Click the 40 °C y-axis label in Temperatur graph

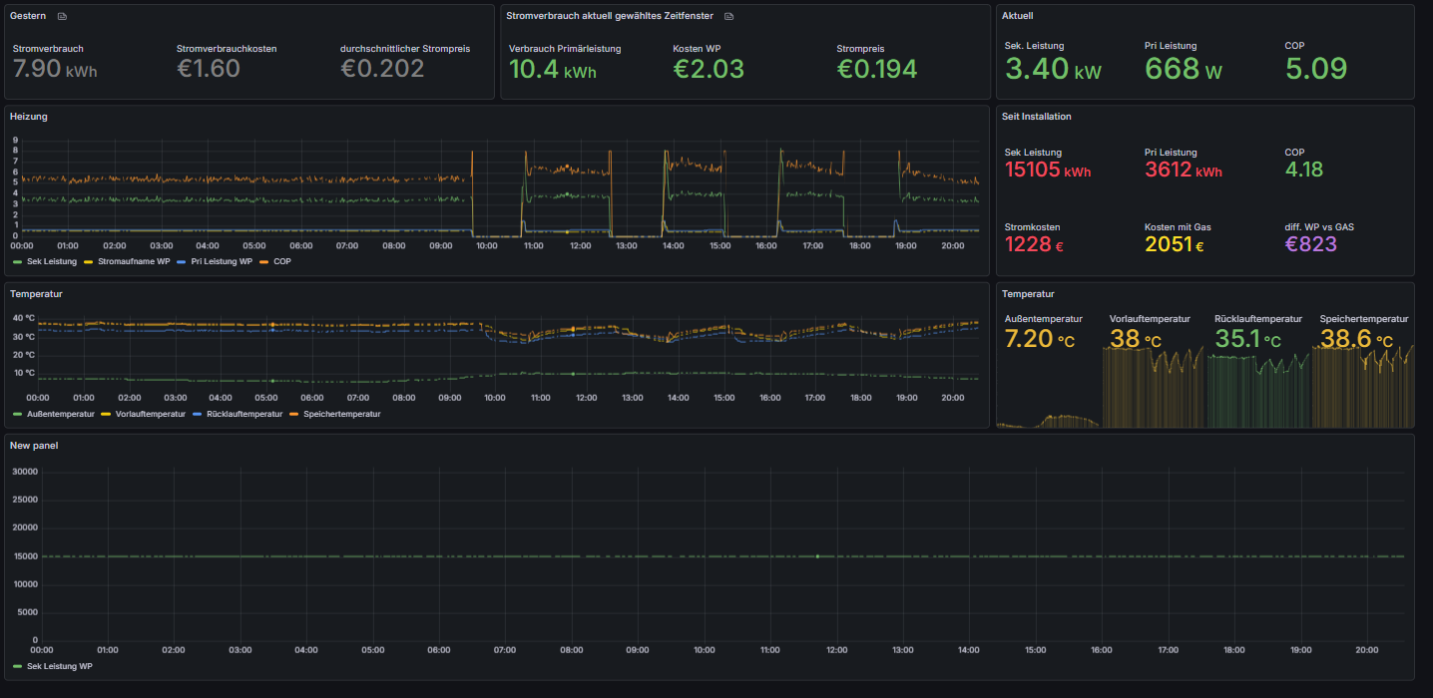[24, 318]
